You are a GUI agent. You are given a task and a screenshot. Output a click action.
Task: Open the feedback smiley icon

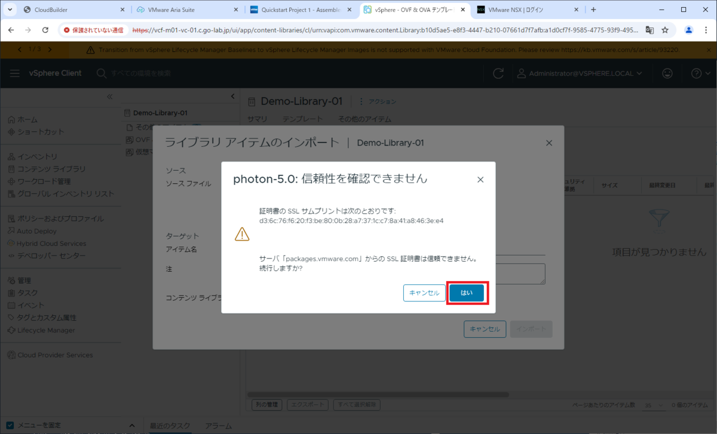click(667, 73)
